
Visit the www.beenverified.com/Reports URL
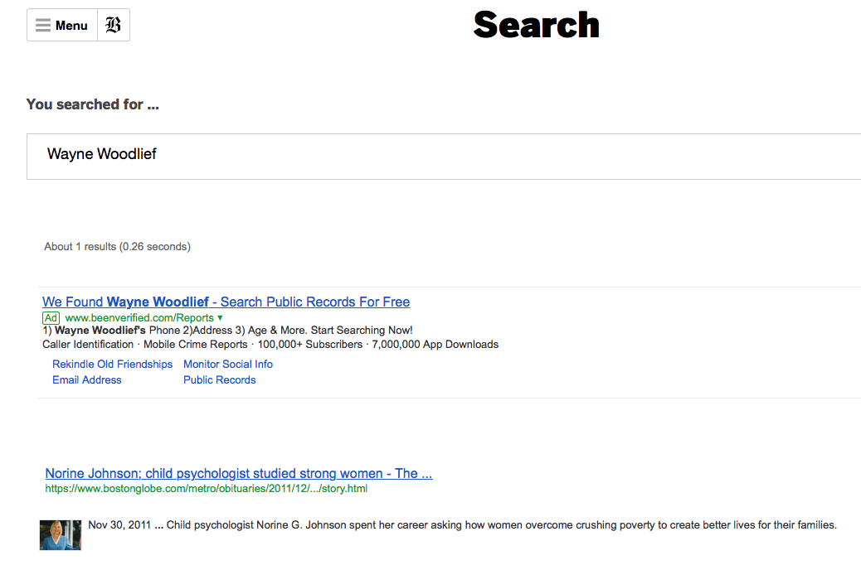coord(139,318)
